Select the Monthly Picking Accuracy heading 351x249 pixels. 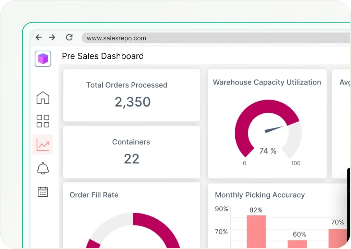pyautogui.click(x=259, y=195)
